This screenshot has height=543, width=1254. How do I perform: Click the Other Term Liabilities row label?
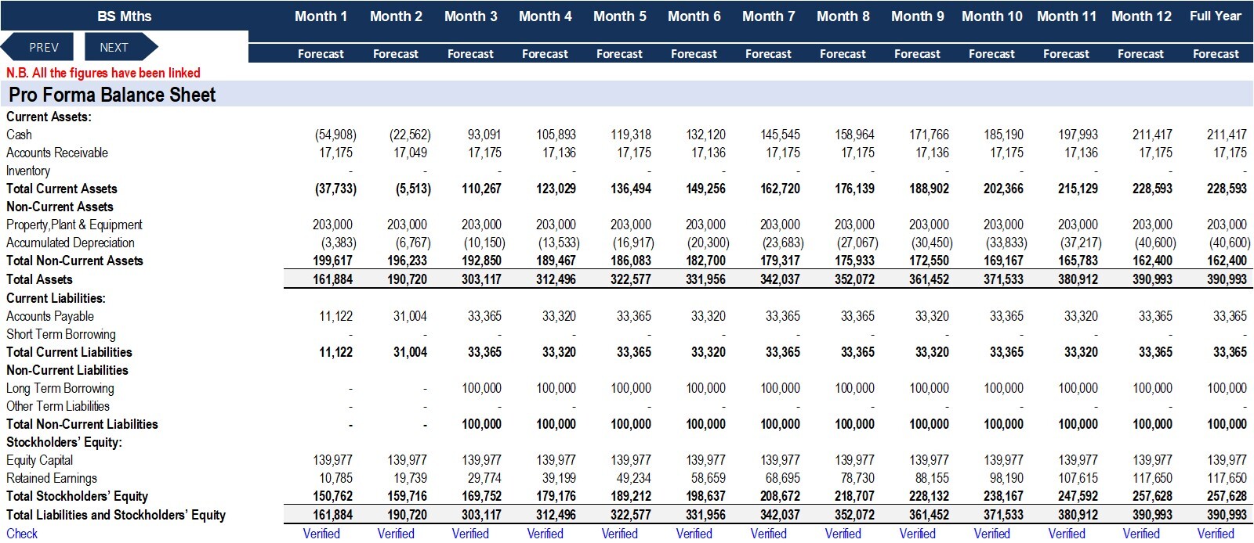click(57, 406)
